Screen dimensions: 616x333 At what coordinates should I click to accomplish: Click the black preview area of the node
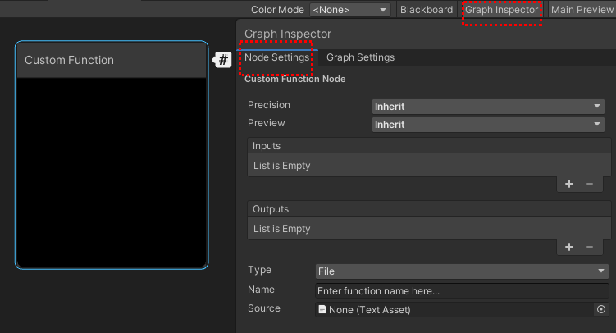112,172
